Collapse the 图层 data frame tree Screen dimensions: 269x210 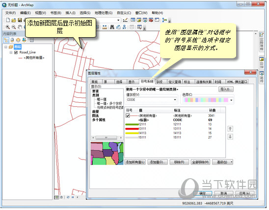6,47
